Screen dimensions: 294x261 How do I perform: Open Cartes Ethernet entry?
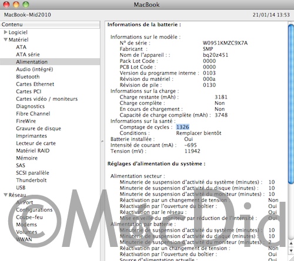point(35,84)
